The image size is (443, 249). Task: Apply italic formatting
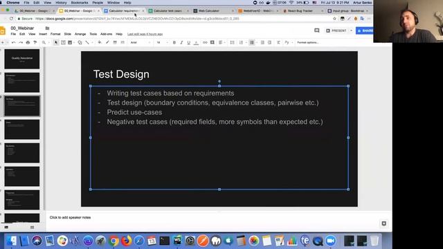181,42
